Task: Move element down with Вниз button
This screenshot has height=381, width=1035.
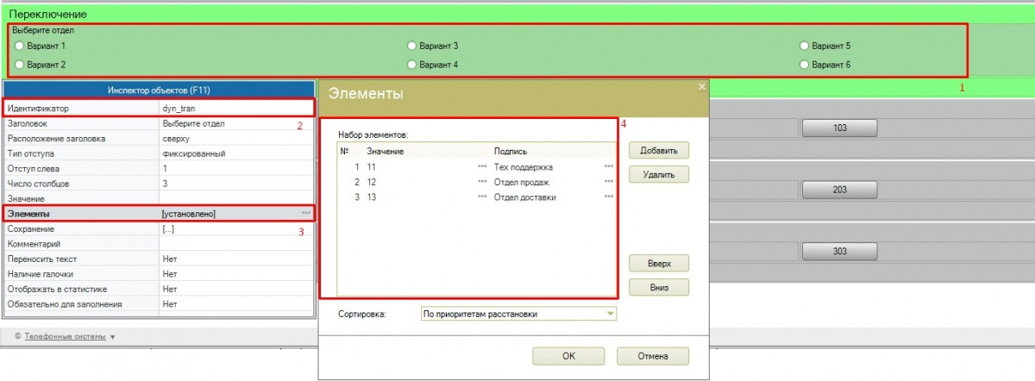Action: point(659,287)
